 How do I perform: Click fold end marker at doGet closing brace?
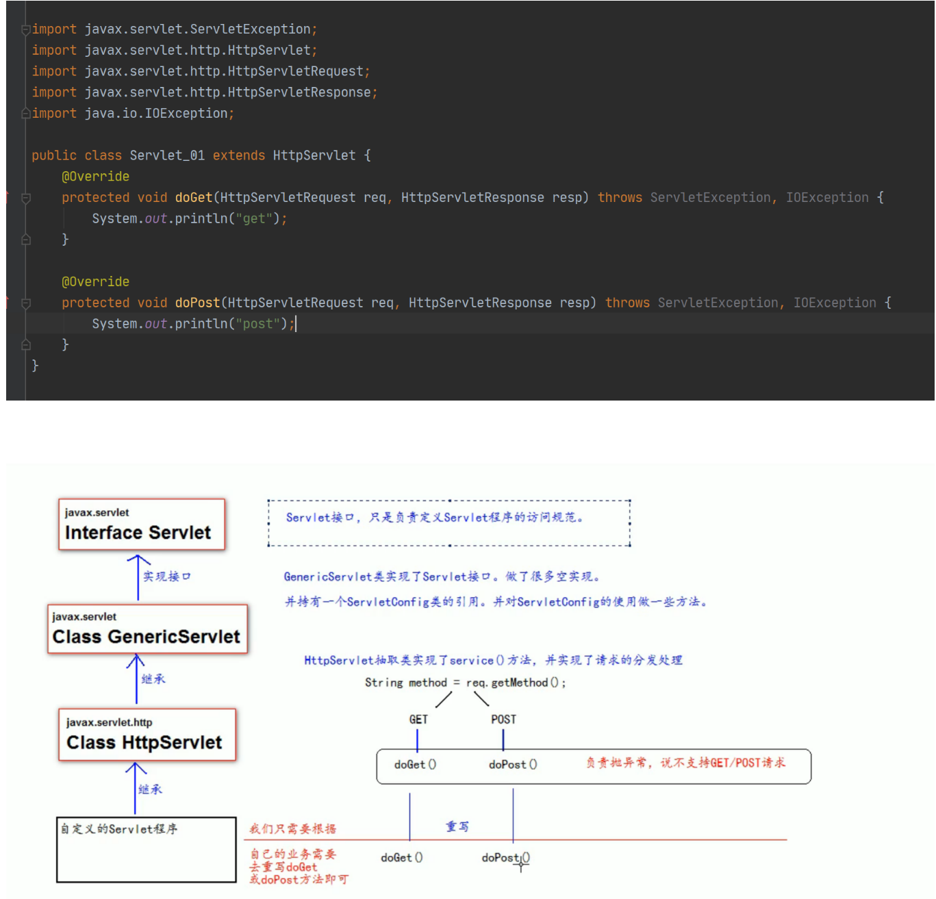tap(26, 240)
